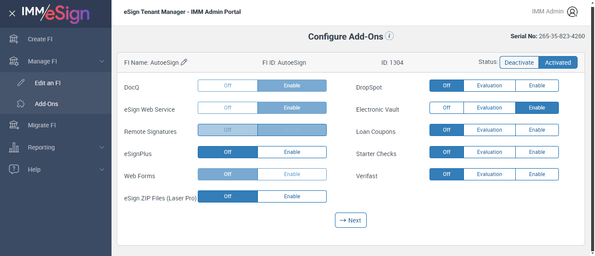Click the Help question mark icon

[14, 170]
